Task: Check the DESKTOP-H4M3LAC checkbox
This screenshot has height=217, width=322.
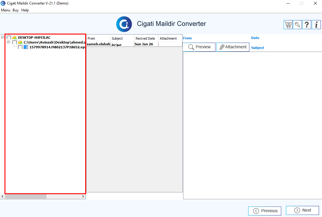Action: tap(9, 38)
